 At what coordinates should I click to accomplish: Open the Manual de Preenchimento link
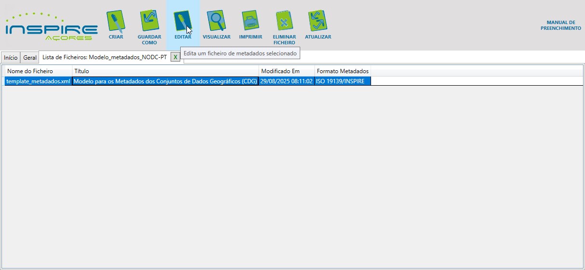pos(560,26)
